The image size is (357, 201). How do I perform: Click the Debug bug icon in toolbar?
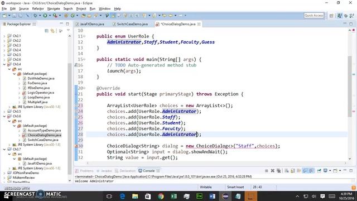click(35, 16)
